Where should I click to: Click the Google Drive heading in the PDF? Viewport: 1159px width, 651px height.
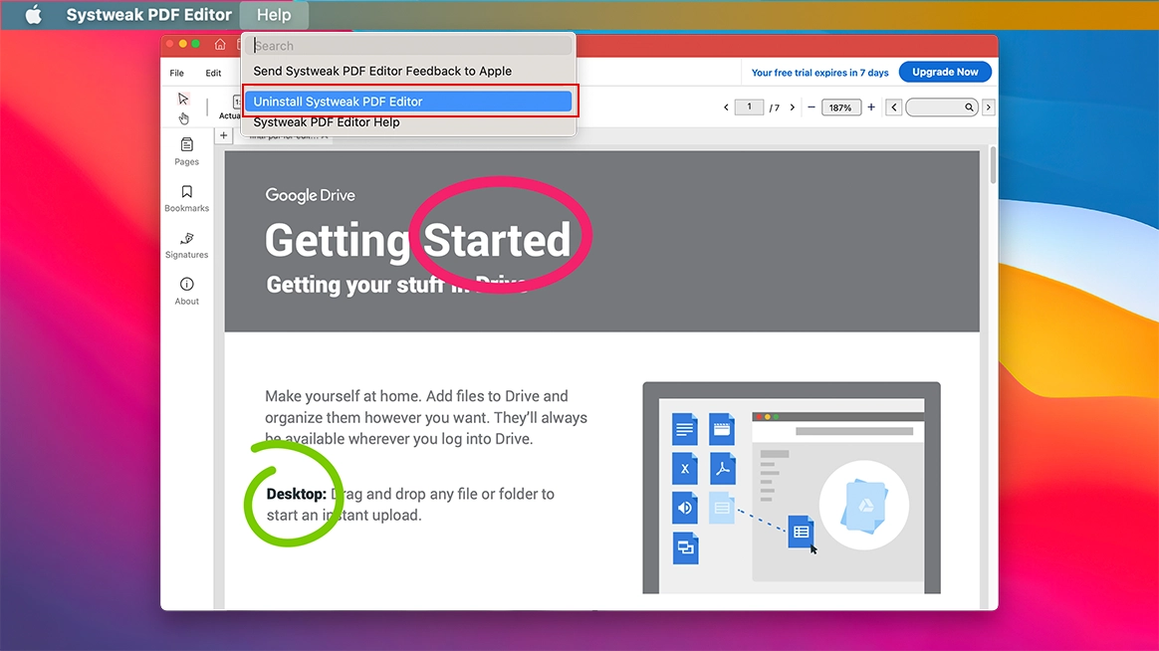click(x=311, y=196)
